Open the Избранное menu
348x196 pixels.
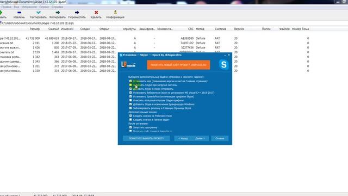point(29,7)
